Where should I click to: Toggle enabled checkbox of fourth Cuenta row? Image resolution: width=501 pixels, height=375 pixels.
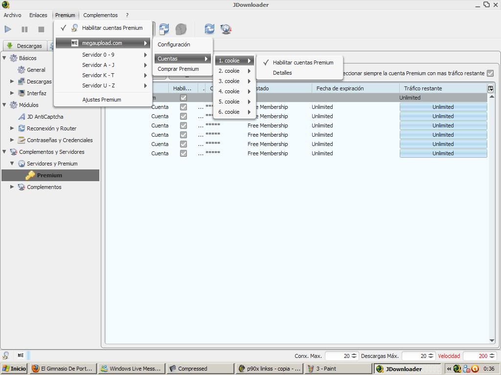183,135
